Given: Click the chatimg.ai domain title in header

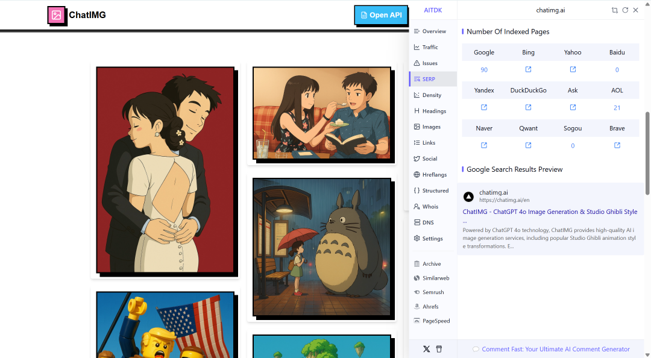Looking at the screenshot, I should coord(550,10).
